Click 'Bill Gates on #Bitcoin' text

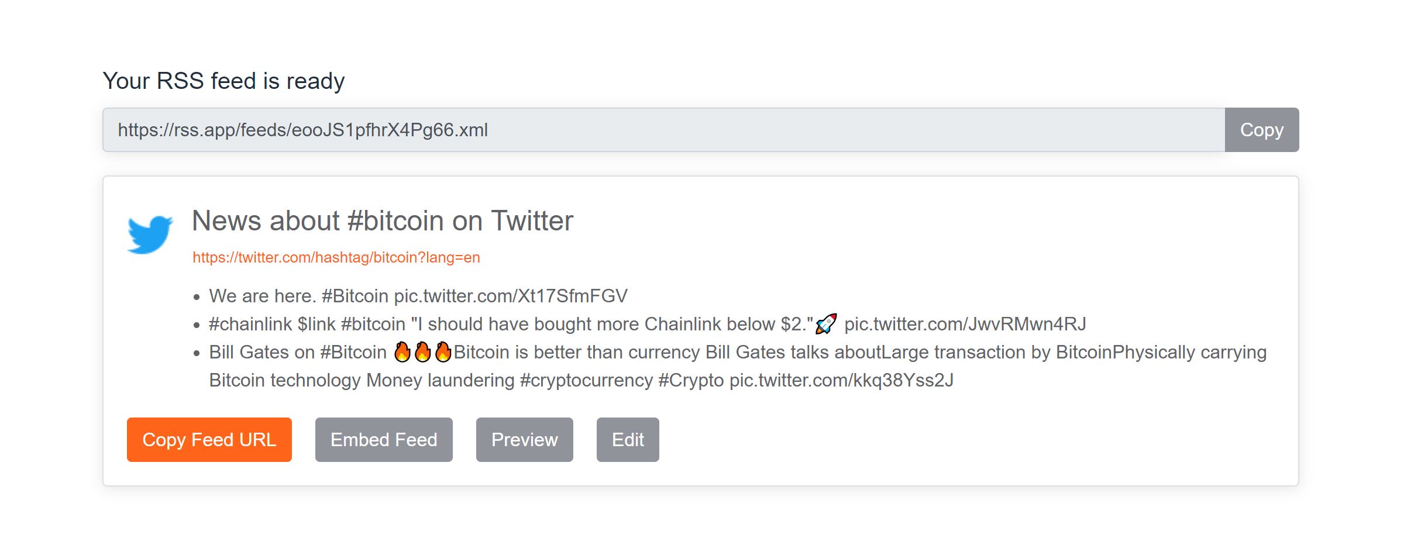298,352
